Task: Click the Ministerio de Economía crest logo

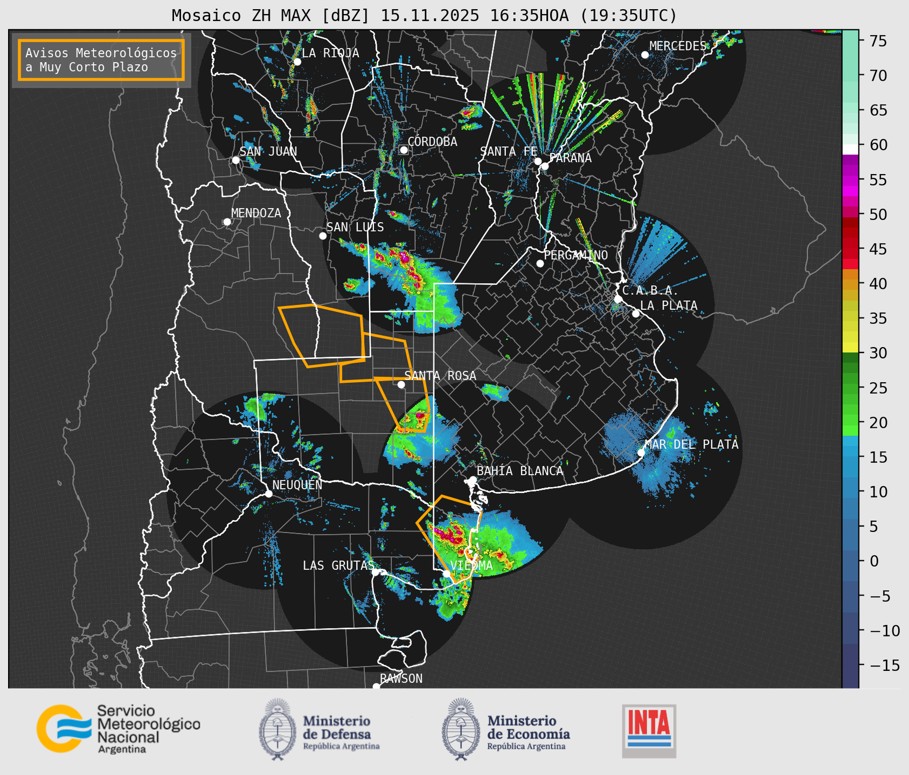Action: pos(461,729)
